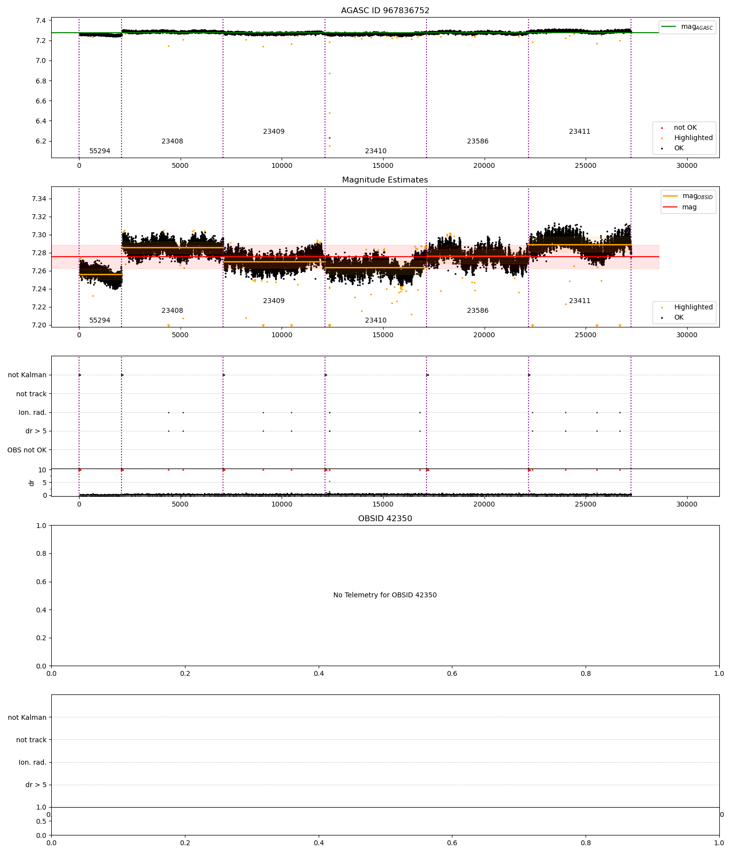The width and height of the screenshot is (732, 854).
Task: Click 'Ion. rad.' label in the bottom panel
Action: 33,762
